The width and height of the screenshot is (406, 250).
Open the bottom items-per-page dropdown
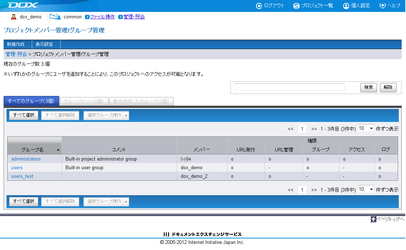[366, 189]
